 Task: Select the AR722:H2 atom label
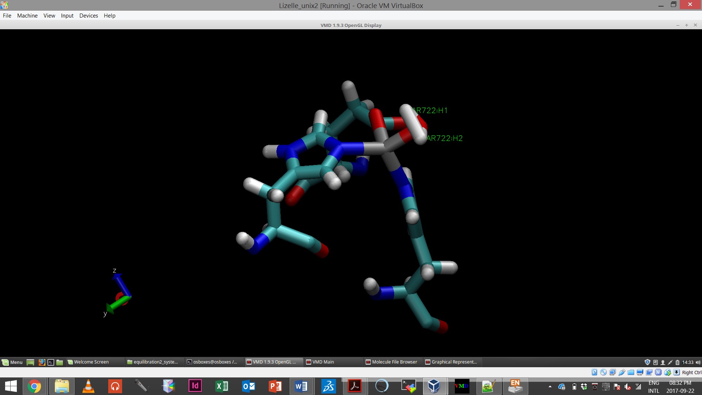(x=445, y=138)
